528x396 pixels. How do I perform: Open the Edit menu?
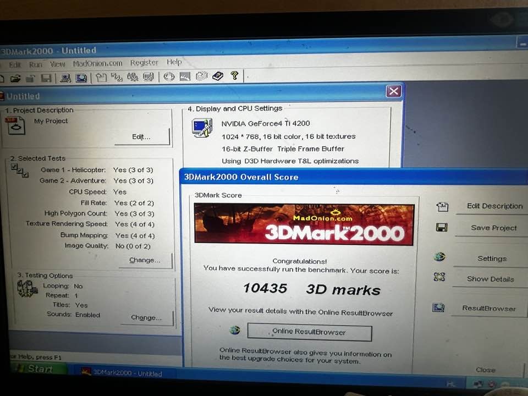click(x=15, y=65)
